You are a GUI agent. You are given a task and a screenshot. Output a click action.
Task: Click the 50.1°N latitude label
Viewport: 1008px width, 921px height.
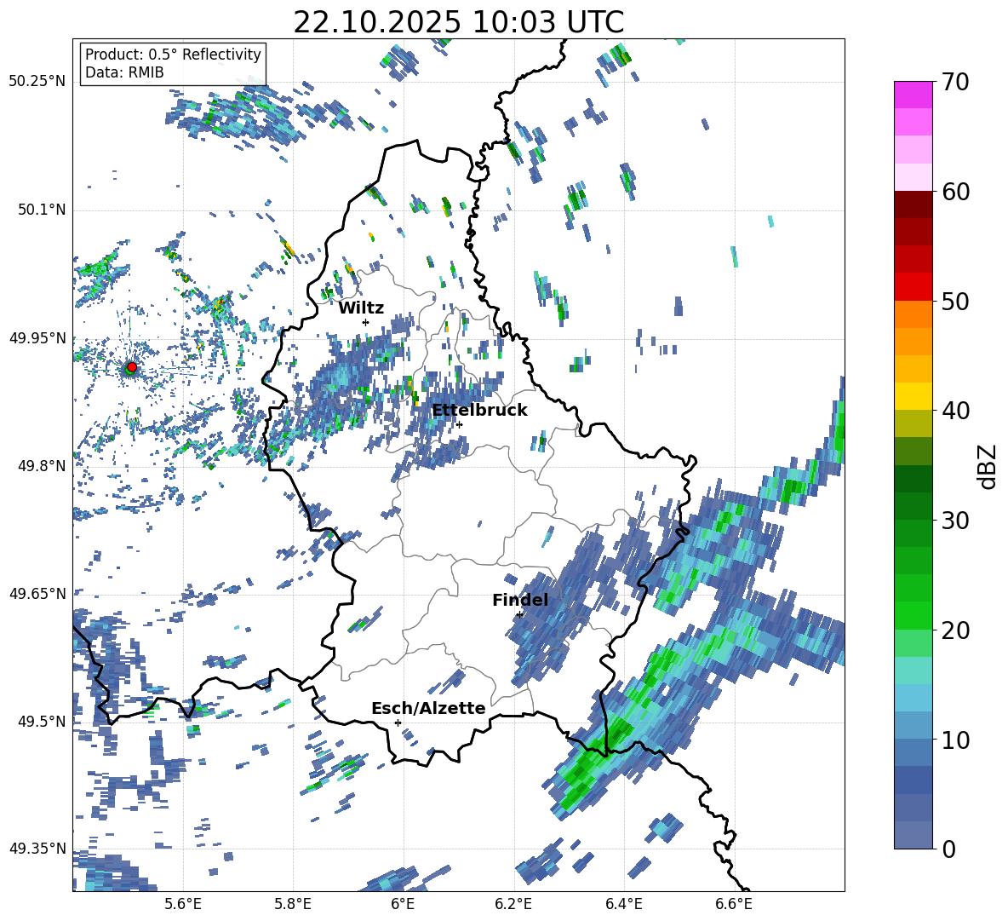[x=41, y=210]
